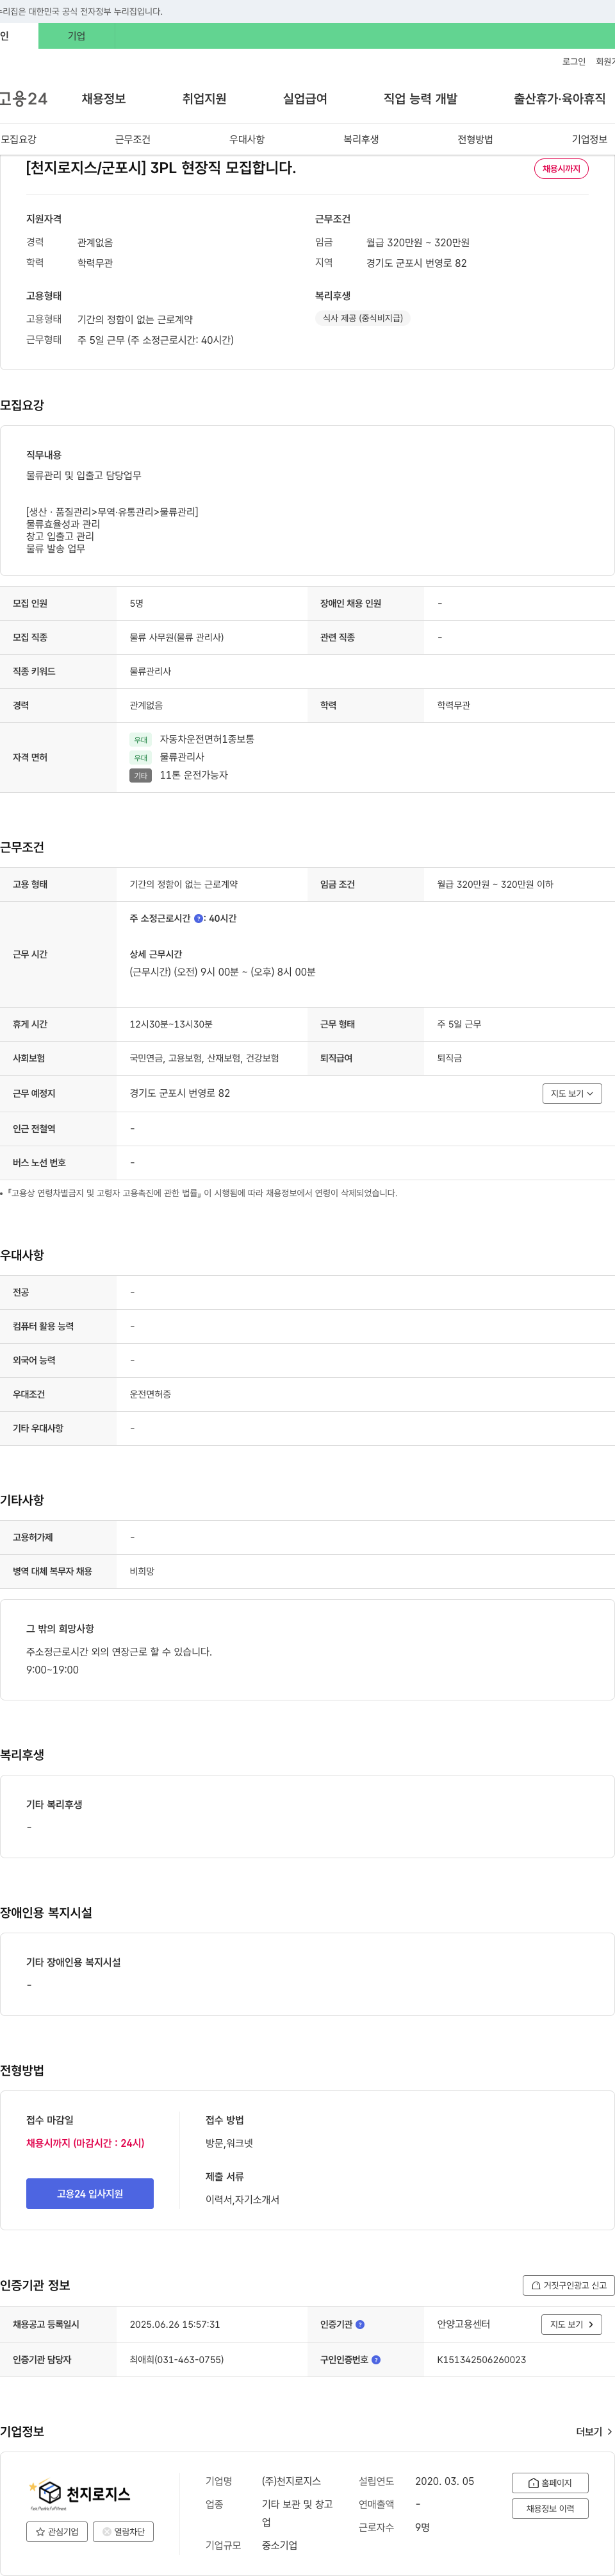This screenshot has width=615, height=2576.
Task: Click the 인증기관 help question icon
Action: click(361, 2324)
